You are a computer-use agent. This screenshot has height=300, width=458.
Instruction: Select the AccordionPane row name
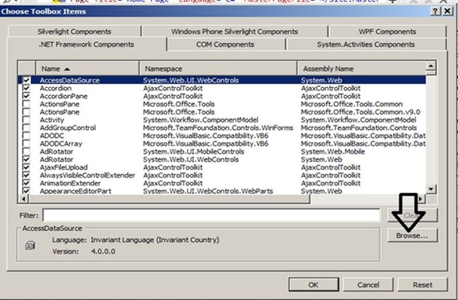point(63,96)
